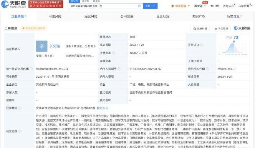Switch to the 历史信息 tab

tap(234, 16)
